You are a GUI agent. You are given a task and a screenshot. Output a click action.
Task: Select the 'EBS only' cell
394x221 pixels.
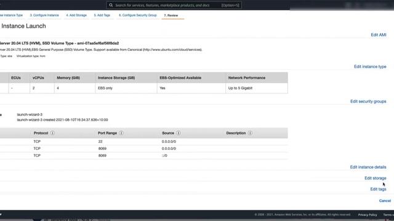(105, 88)
